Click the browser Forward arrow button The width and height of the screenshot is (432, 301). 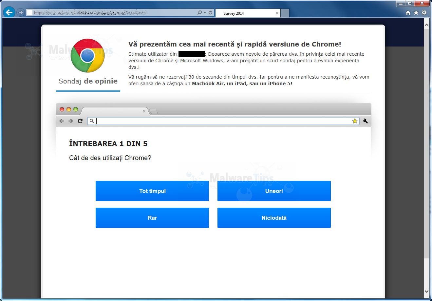21,12
